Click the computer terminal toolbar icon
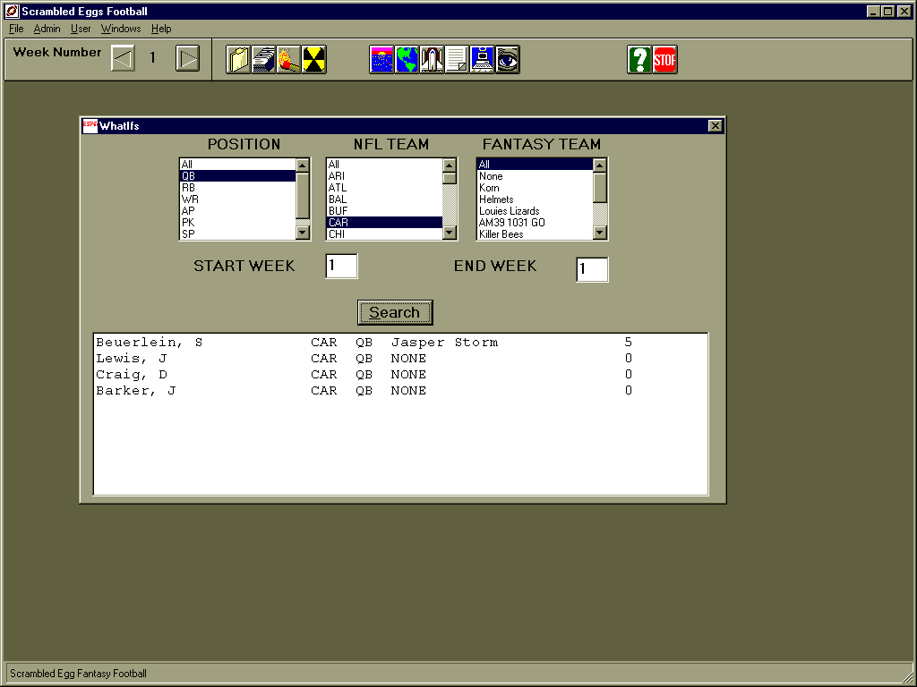This screenshot has height=687, width=917. [x=483, y=60]
